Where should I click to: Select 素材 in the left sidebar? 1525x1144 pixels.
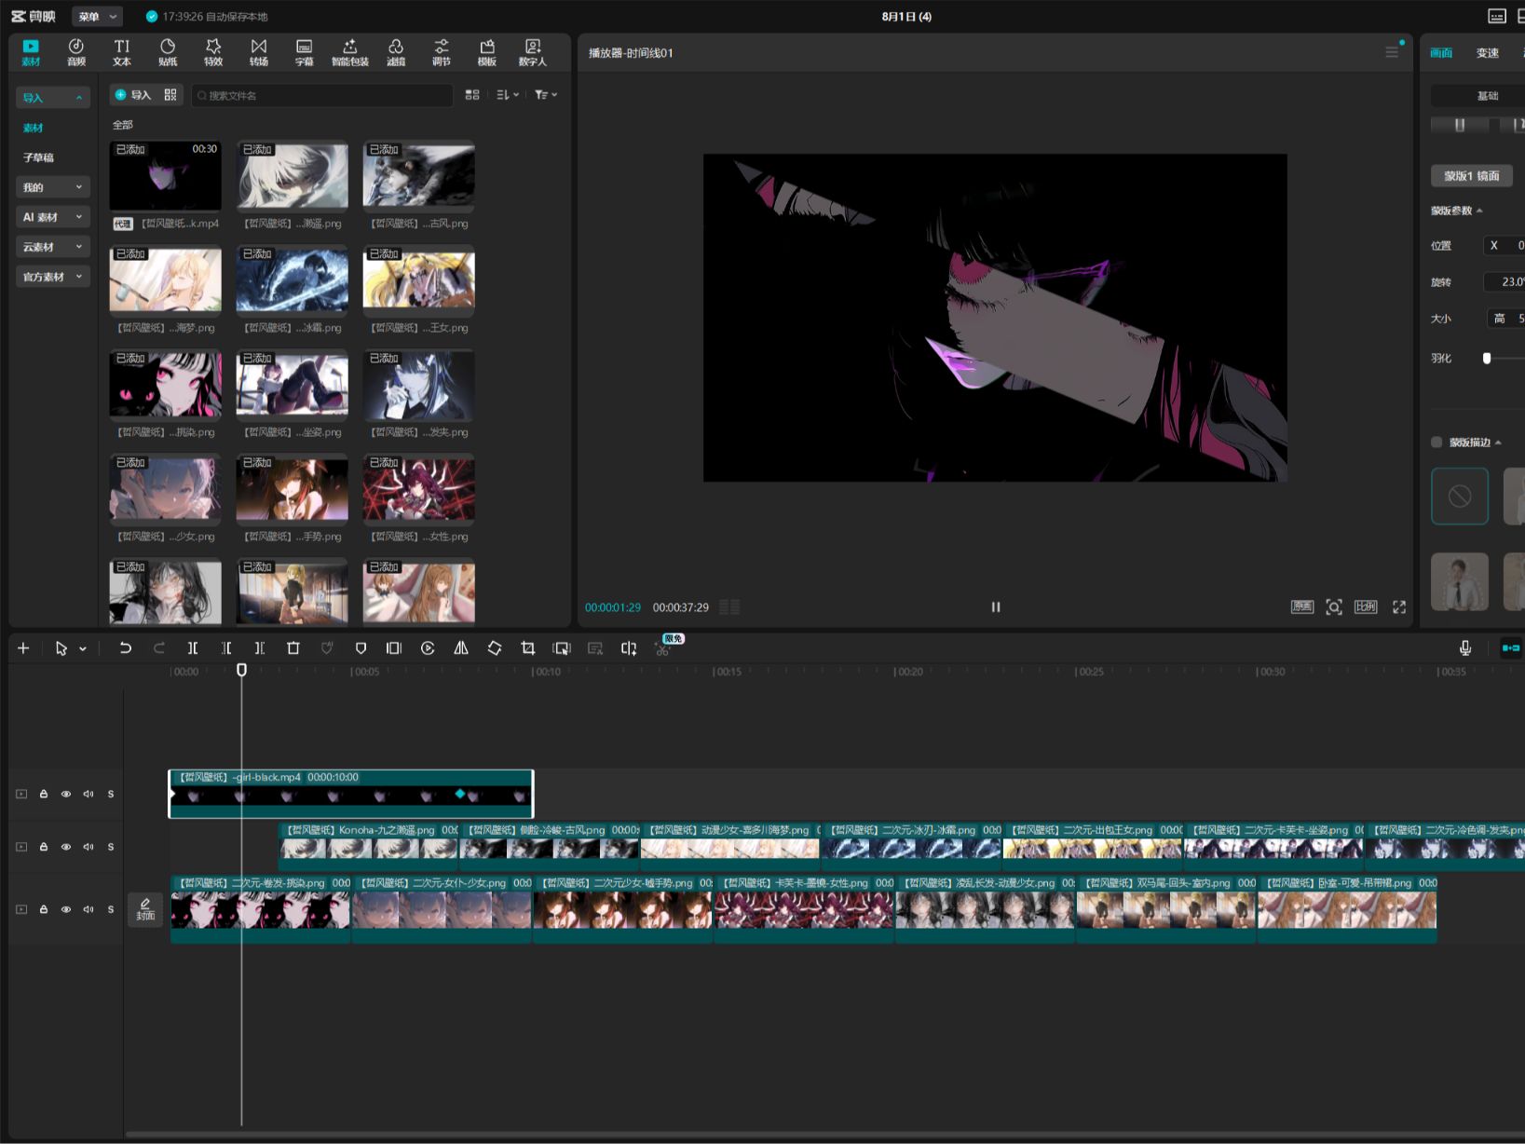(34, 128)
